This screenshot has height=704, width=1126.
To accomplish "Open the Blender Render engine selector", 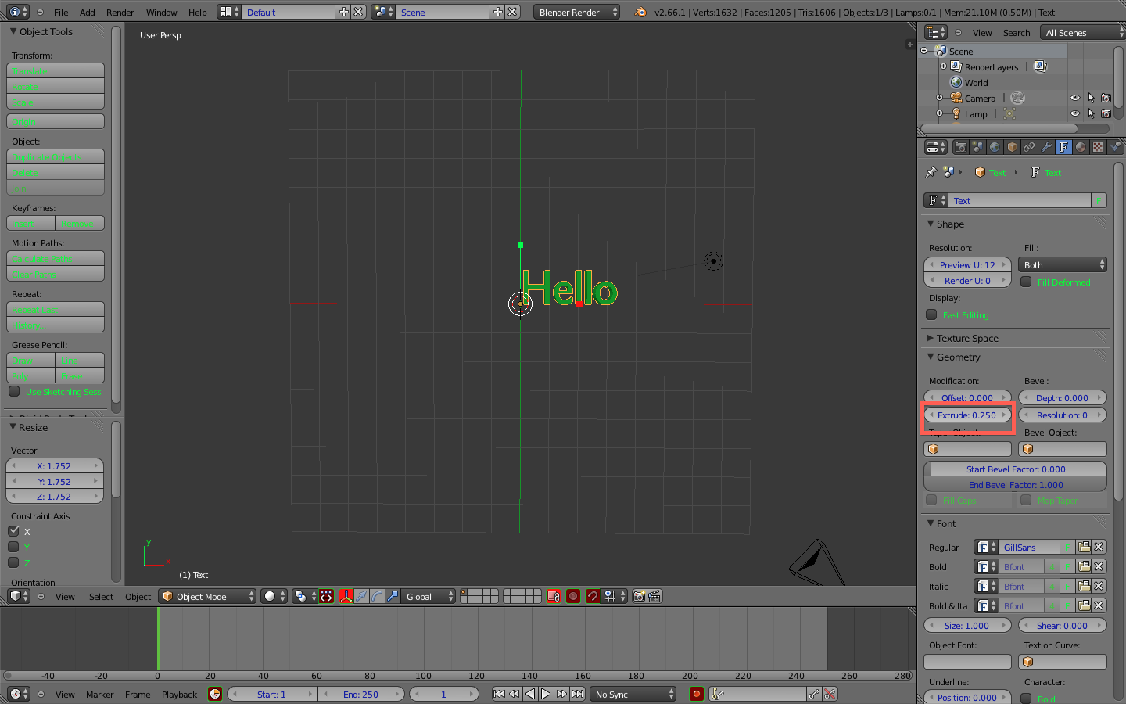I will coord(577,12).
